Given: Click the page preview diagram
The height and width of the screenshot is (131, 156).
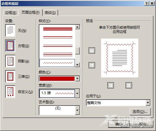Looking at the screenshot, I should pos(120,58).
